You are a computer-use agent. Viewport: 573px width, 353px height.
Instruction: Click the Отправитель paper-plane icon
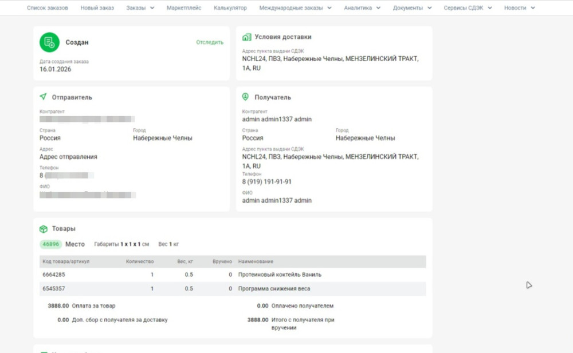coord(43,97)
